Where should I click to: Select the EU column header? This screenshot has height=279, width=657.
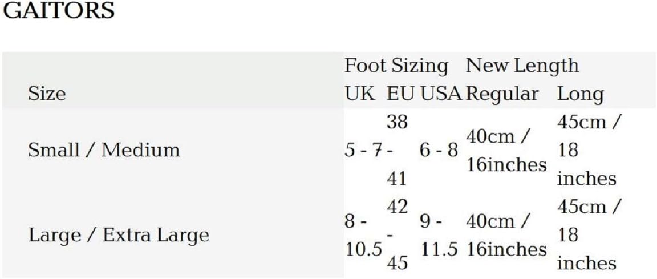tap(401, 94)
